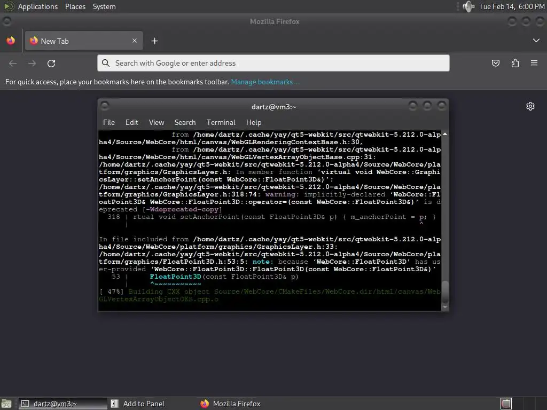The height and width of the screenshot is (410, 547).
Task: Close the New Tab tab
Action: pos(135,41)
